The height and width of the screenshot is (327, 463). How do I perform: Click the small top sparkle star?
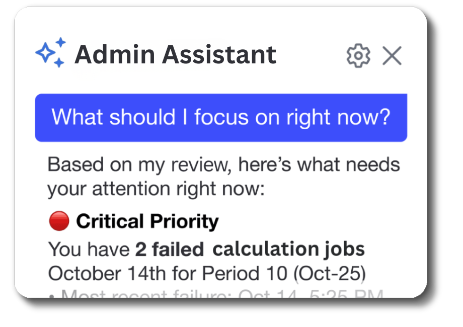[x=61, y=42]
